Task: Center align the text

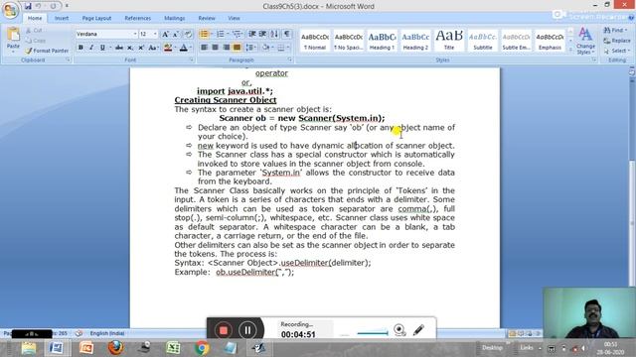Action: tap(215, 48)
